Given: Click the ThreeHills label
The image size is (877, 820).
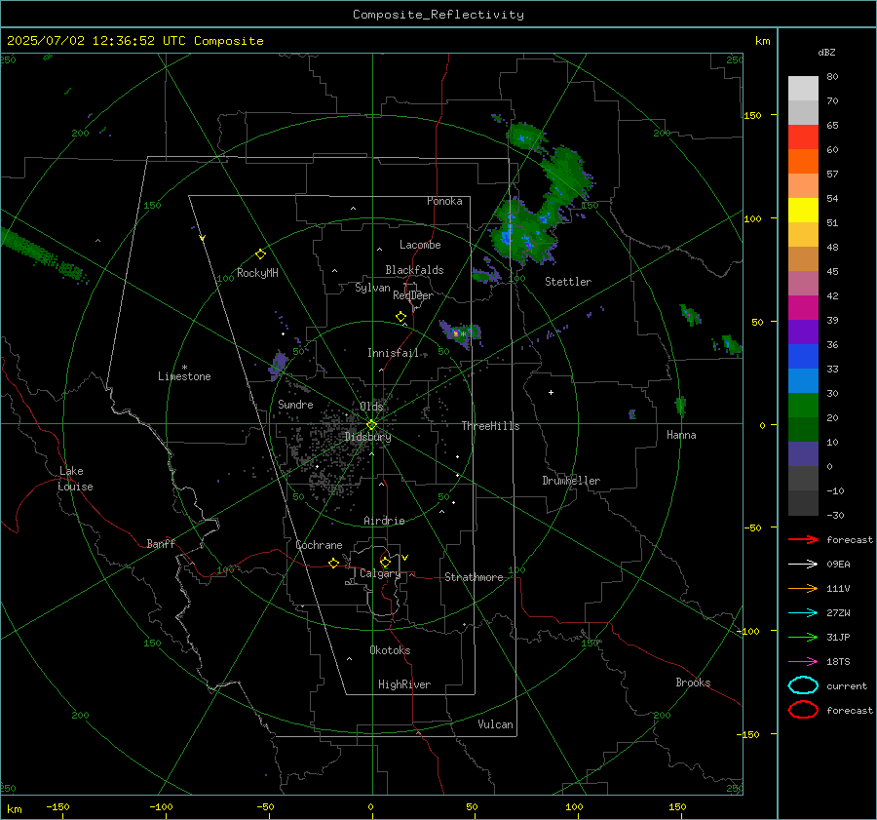Looking at the screenshot, I should tap(490, 426).
